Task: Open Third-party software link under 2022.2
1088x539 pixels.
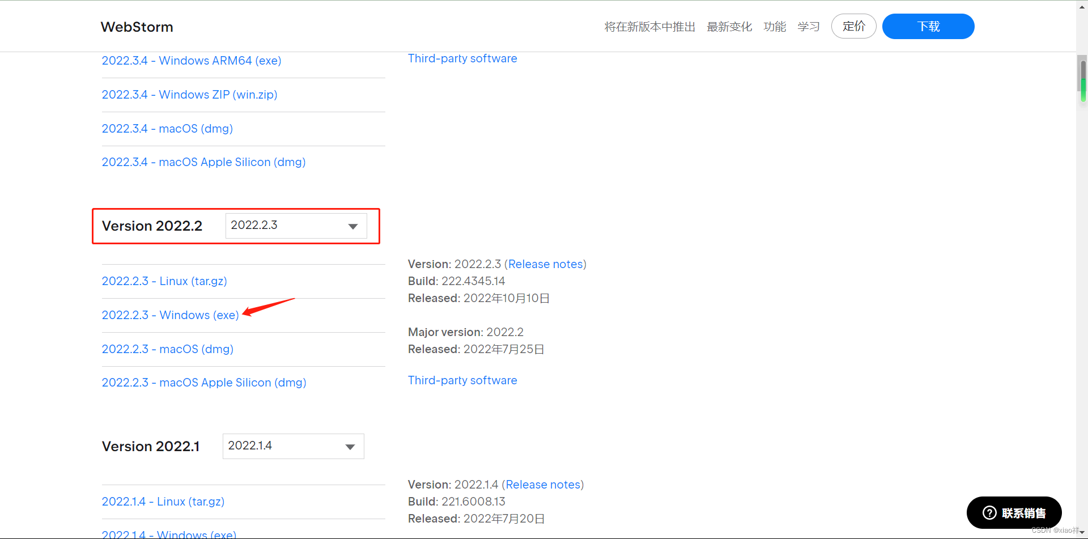Action: pyautogui.click(x=462, y=380)
